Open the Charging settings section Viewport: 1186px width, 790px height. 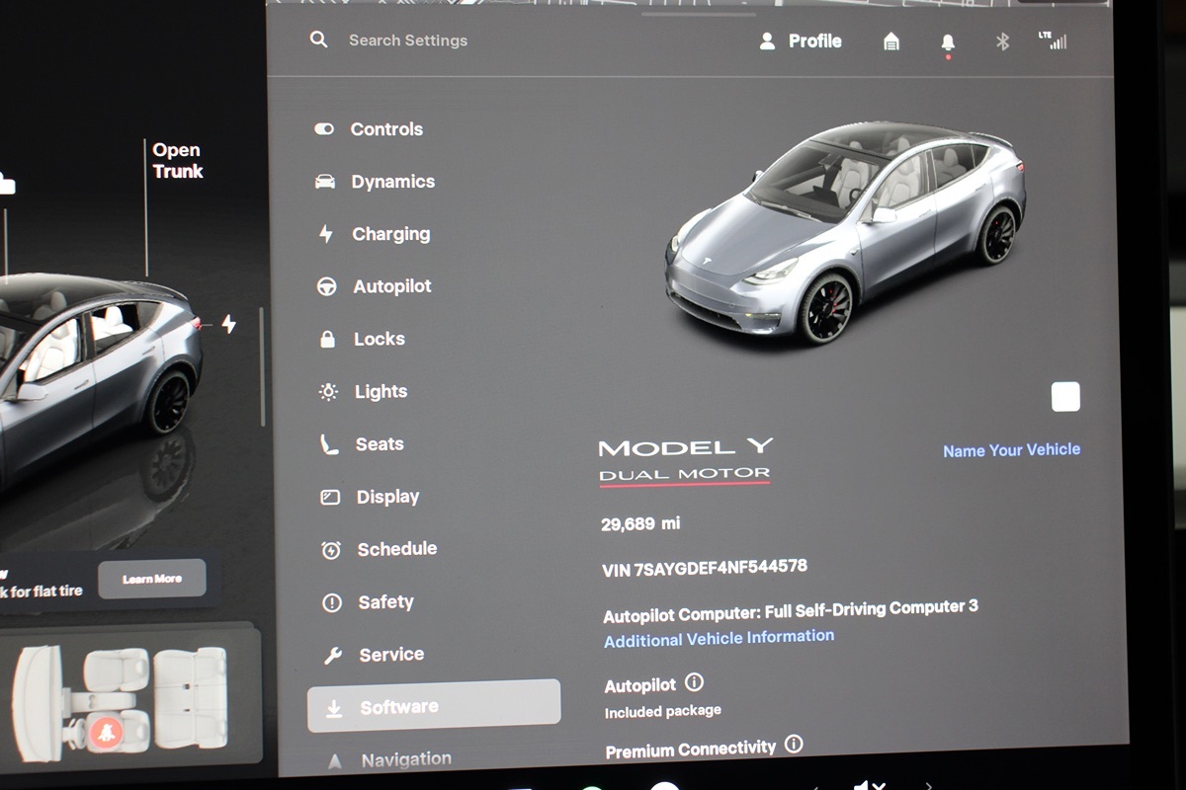pos(390,234)
